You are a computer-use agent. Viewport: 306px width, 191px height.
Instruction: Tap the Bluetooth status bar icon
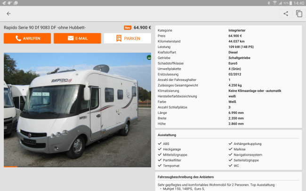pyautogui.click(x=269, y=3)
